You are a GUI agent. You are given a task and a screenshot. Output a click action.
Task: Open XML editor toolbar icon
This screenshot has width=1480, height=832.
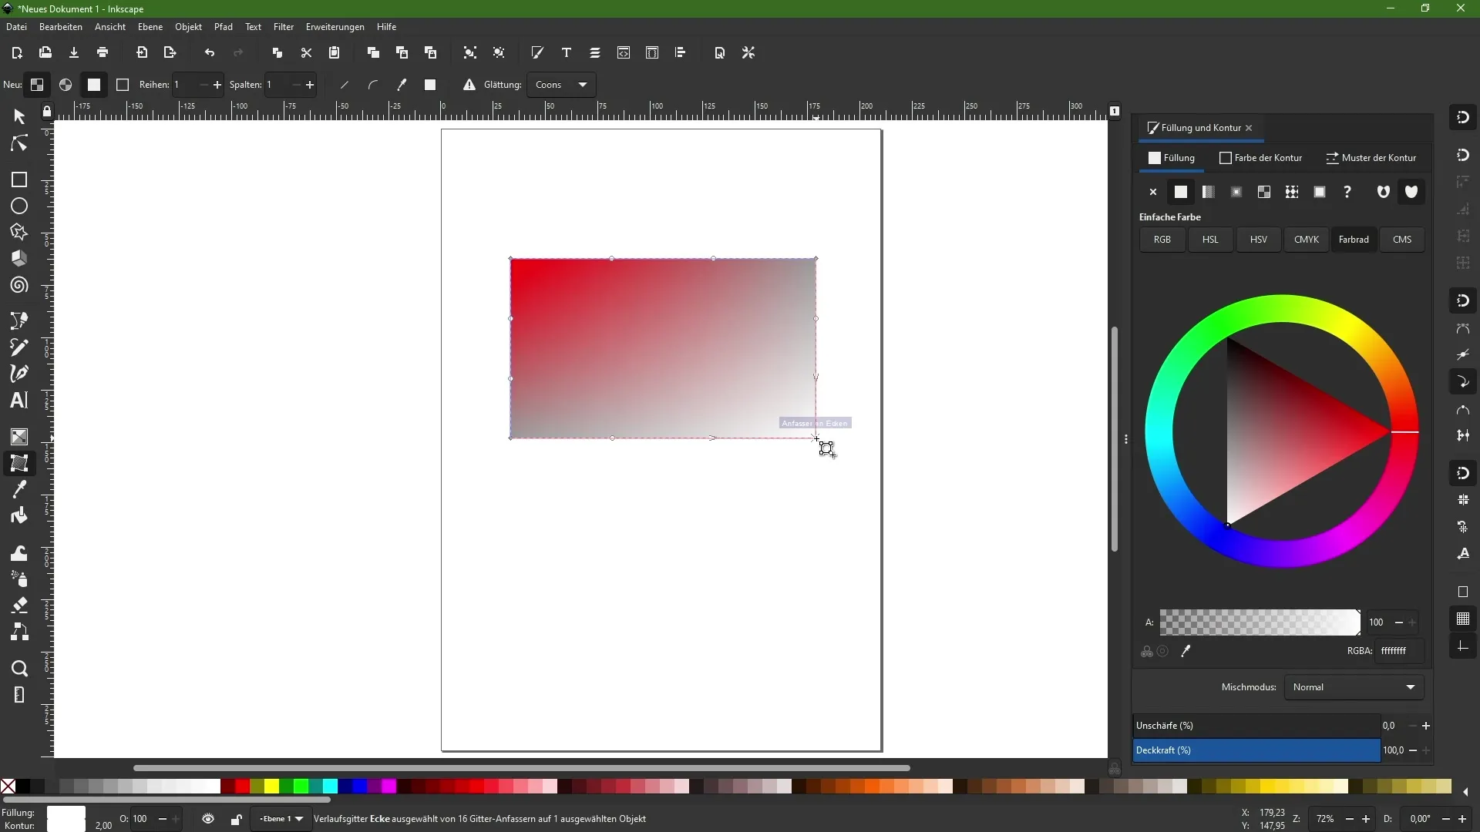(624, 53)
